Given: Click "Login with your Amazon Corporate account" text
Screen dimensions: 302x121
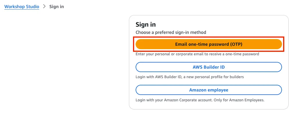Looking at the screenshot, I should click(177, 100).
